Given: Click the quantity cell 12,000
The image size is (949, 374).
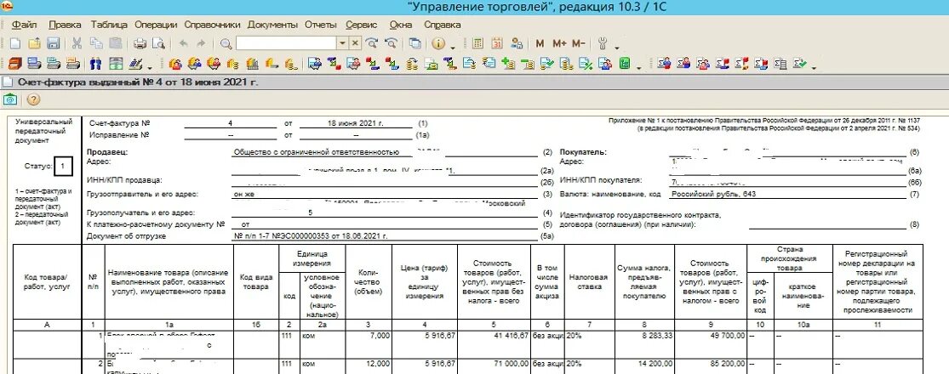Looking at the screenshot, I should (x=369, y=366).
